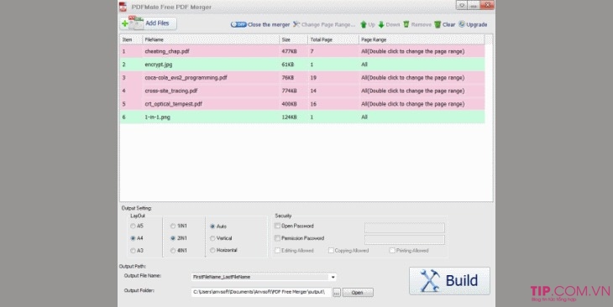Click the Open output folder button
This screenshot has width=613, height=307.
[x=358, y=293]
